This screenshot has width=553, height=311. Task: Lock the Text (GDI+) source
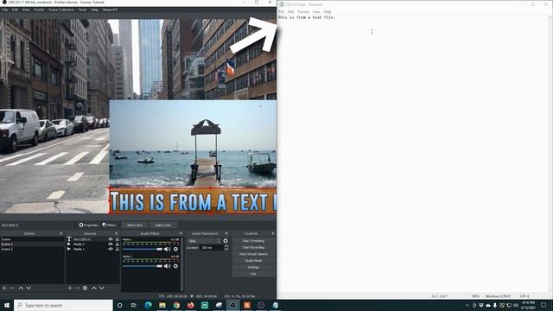118,239
